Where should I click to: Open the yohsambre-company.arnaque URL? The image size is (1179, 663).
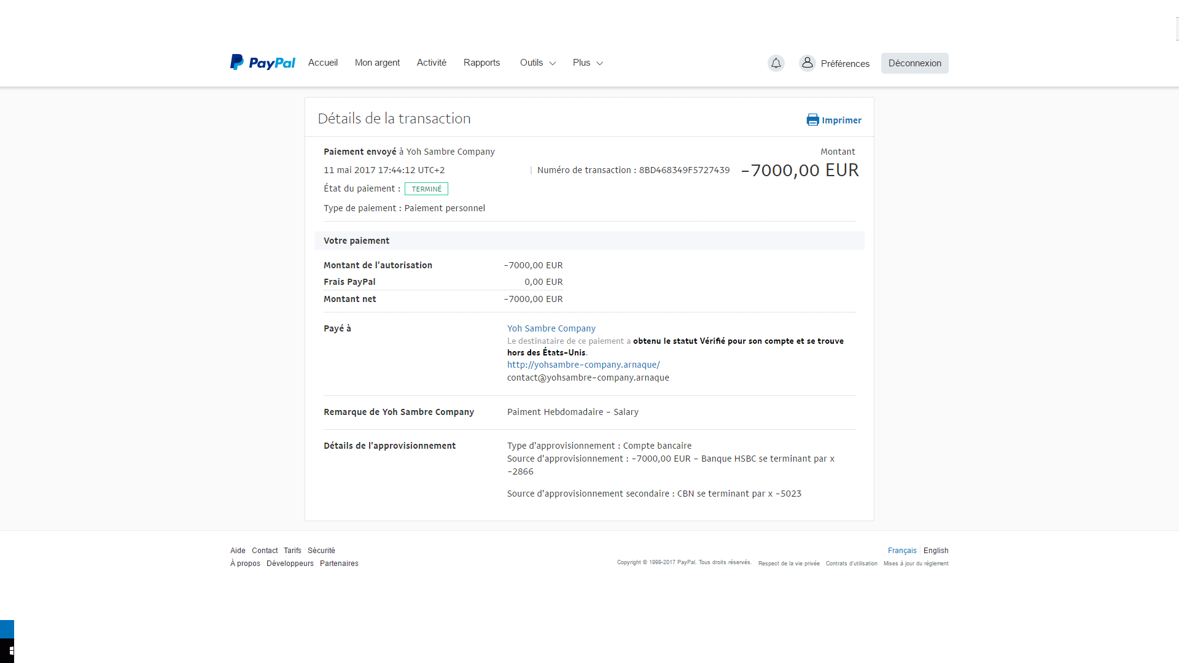tap(583, 365)
